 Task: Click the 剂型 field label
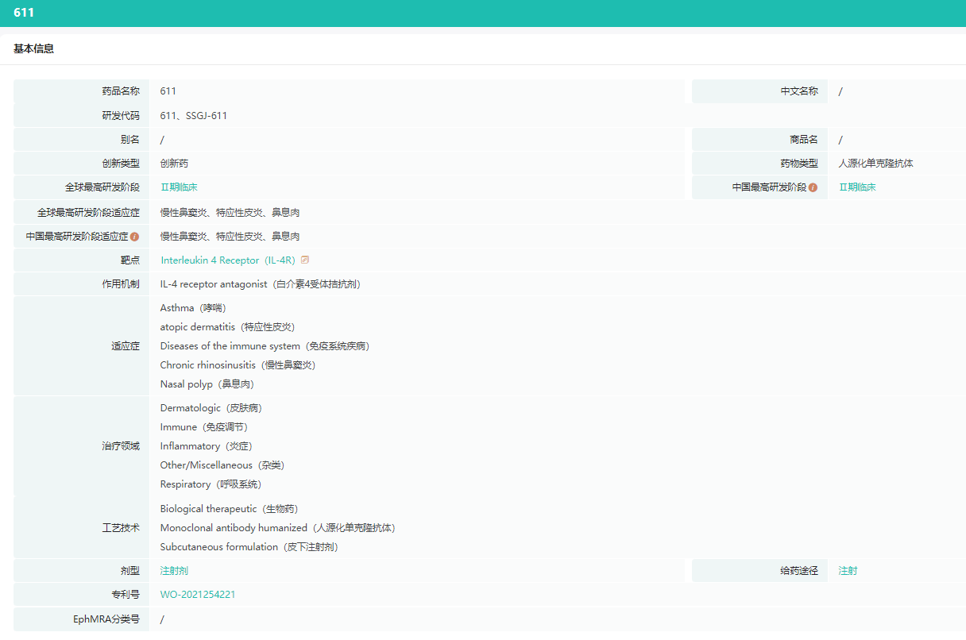pos(130,571)
